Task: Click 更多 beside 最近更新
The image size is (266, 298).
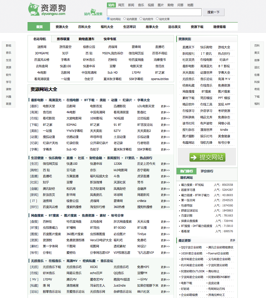Action: point(232,240)
